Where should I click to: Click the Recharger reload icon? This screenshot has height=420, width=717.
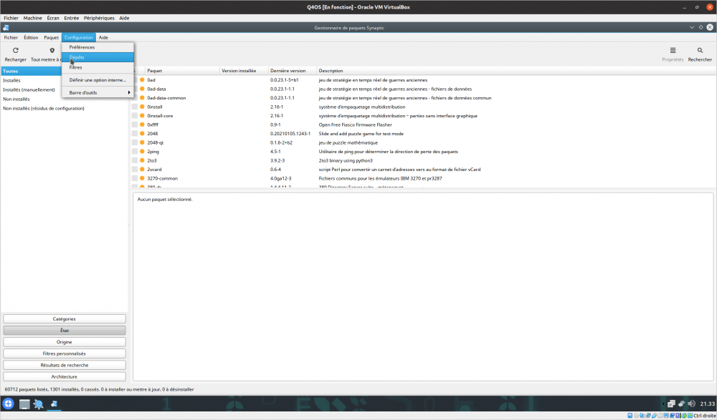coord(15,51)
